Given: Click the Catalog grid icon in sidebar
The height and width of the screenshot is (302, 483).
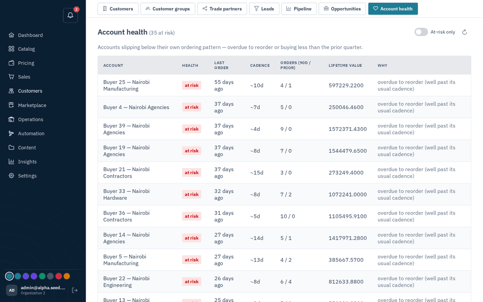Looking at the screenshot, I should coord(11,49).
